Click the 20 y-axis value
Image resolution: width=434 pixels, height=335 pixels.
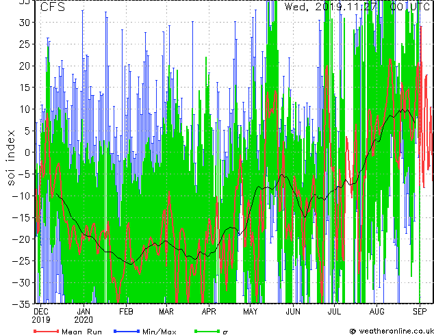25,66
